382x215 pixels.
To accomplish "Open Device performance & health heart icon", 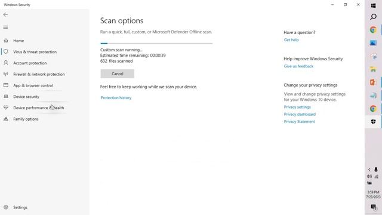I will tap(6, 107).
